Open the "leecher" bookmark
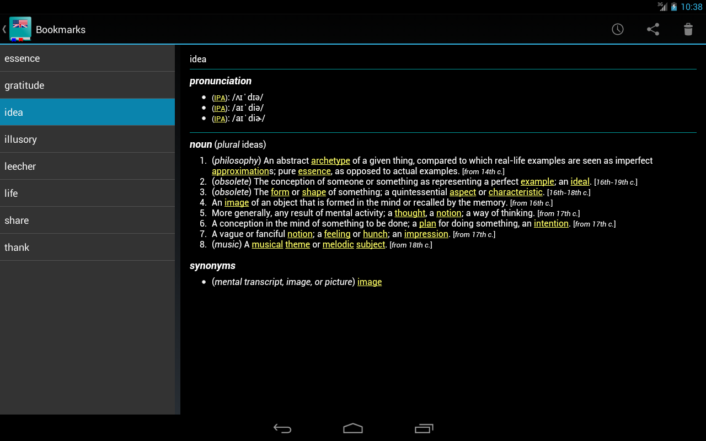Image resolution: width=706 pixels, height=441 pixels. (87, 166)
